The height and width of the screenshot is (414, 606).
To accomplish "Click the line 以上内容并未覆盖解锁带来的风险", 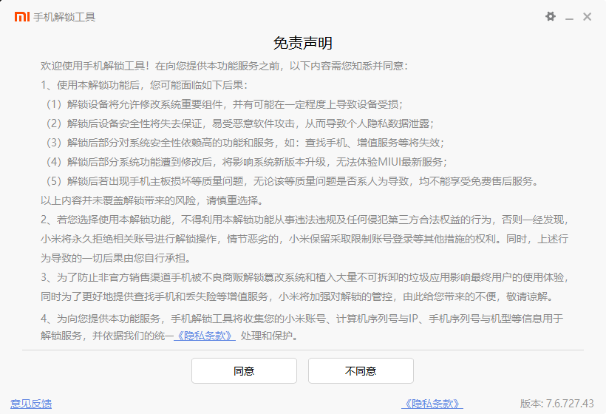I will tap(153, 200).
